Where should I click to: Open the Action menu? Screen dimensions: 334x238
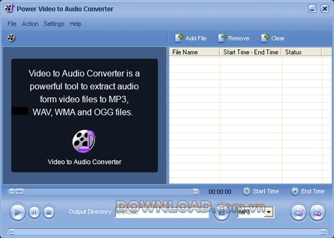pos(30,24)
